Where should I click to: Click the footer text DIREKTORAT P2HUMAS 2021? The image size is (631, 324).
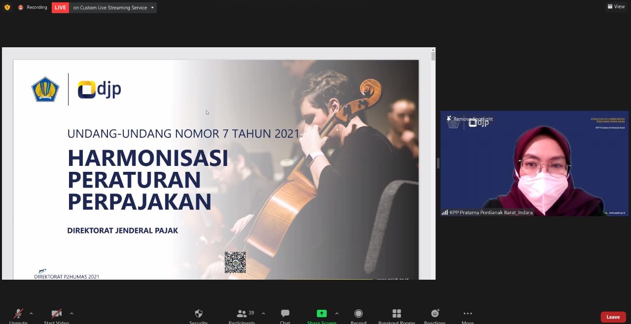(67, 277)
